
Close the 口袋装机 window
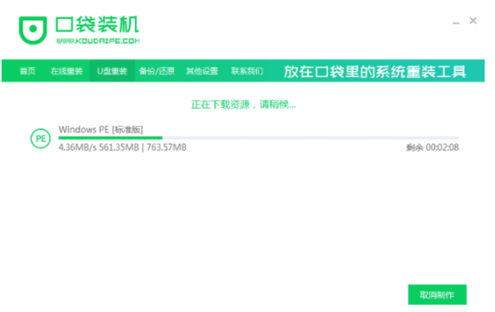tap(473, 21)
